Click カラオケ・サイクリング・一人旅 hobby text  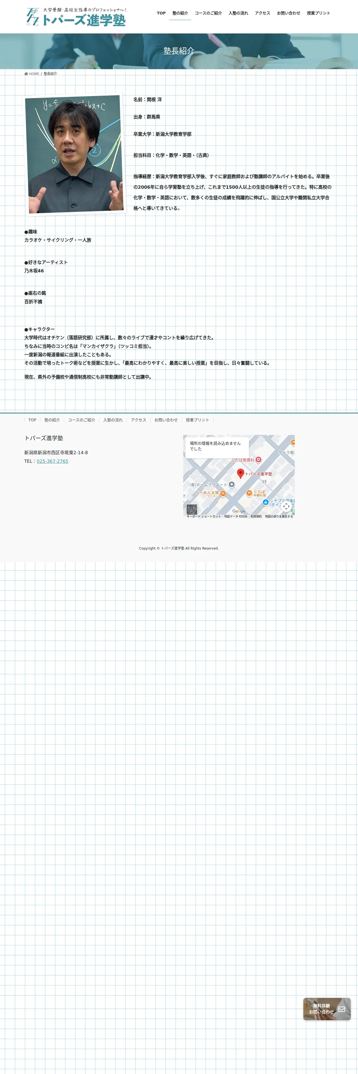57,240
